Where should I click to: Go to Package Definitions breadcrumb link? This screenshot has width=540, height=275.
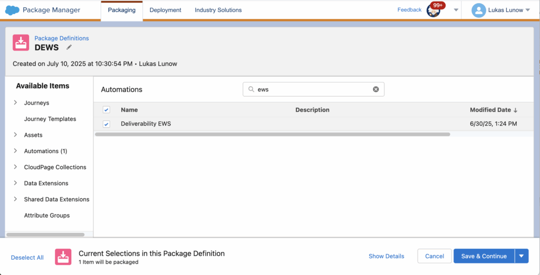(62, 38)
